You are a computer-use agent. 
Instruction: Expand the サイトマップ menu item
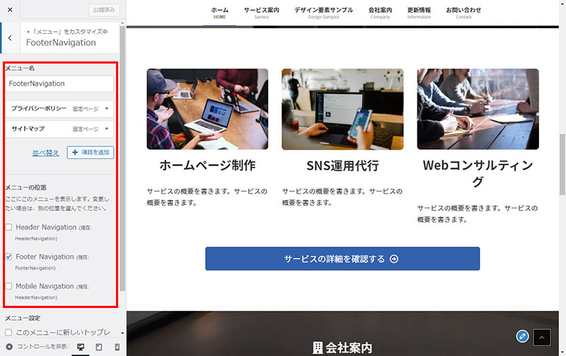point(107,129)
